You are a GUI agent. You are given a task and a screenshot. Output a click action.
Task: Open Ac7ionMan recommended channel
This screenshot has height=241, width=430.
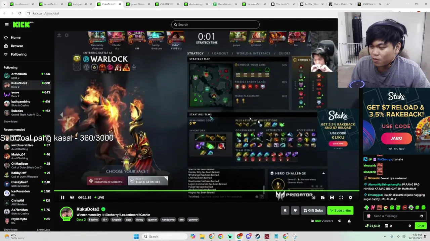click(x=27, y=212)
